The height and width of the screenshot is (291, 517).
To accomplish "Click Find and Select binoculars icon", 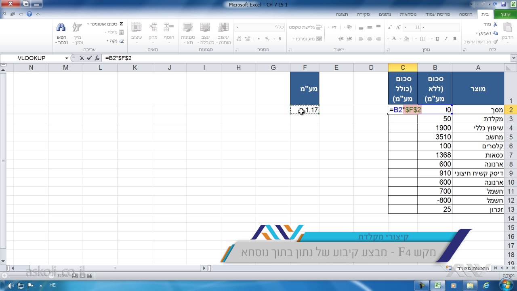I will click(x=61, y=27).
